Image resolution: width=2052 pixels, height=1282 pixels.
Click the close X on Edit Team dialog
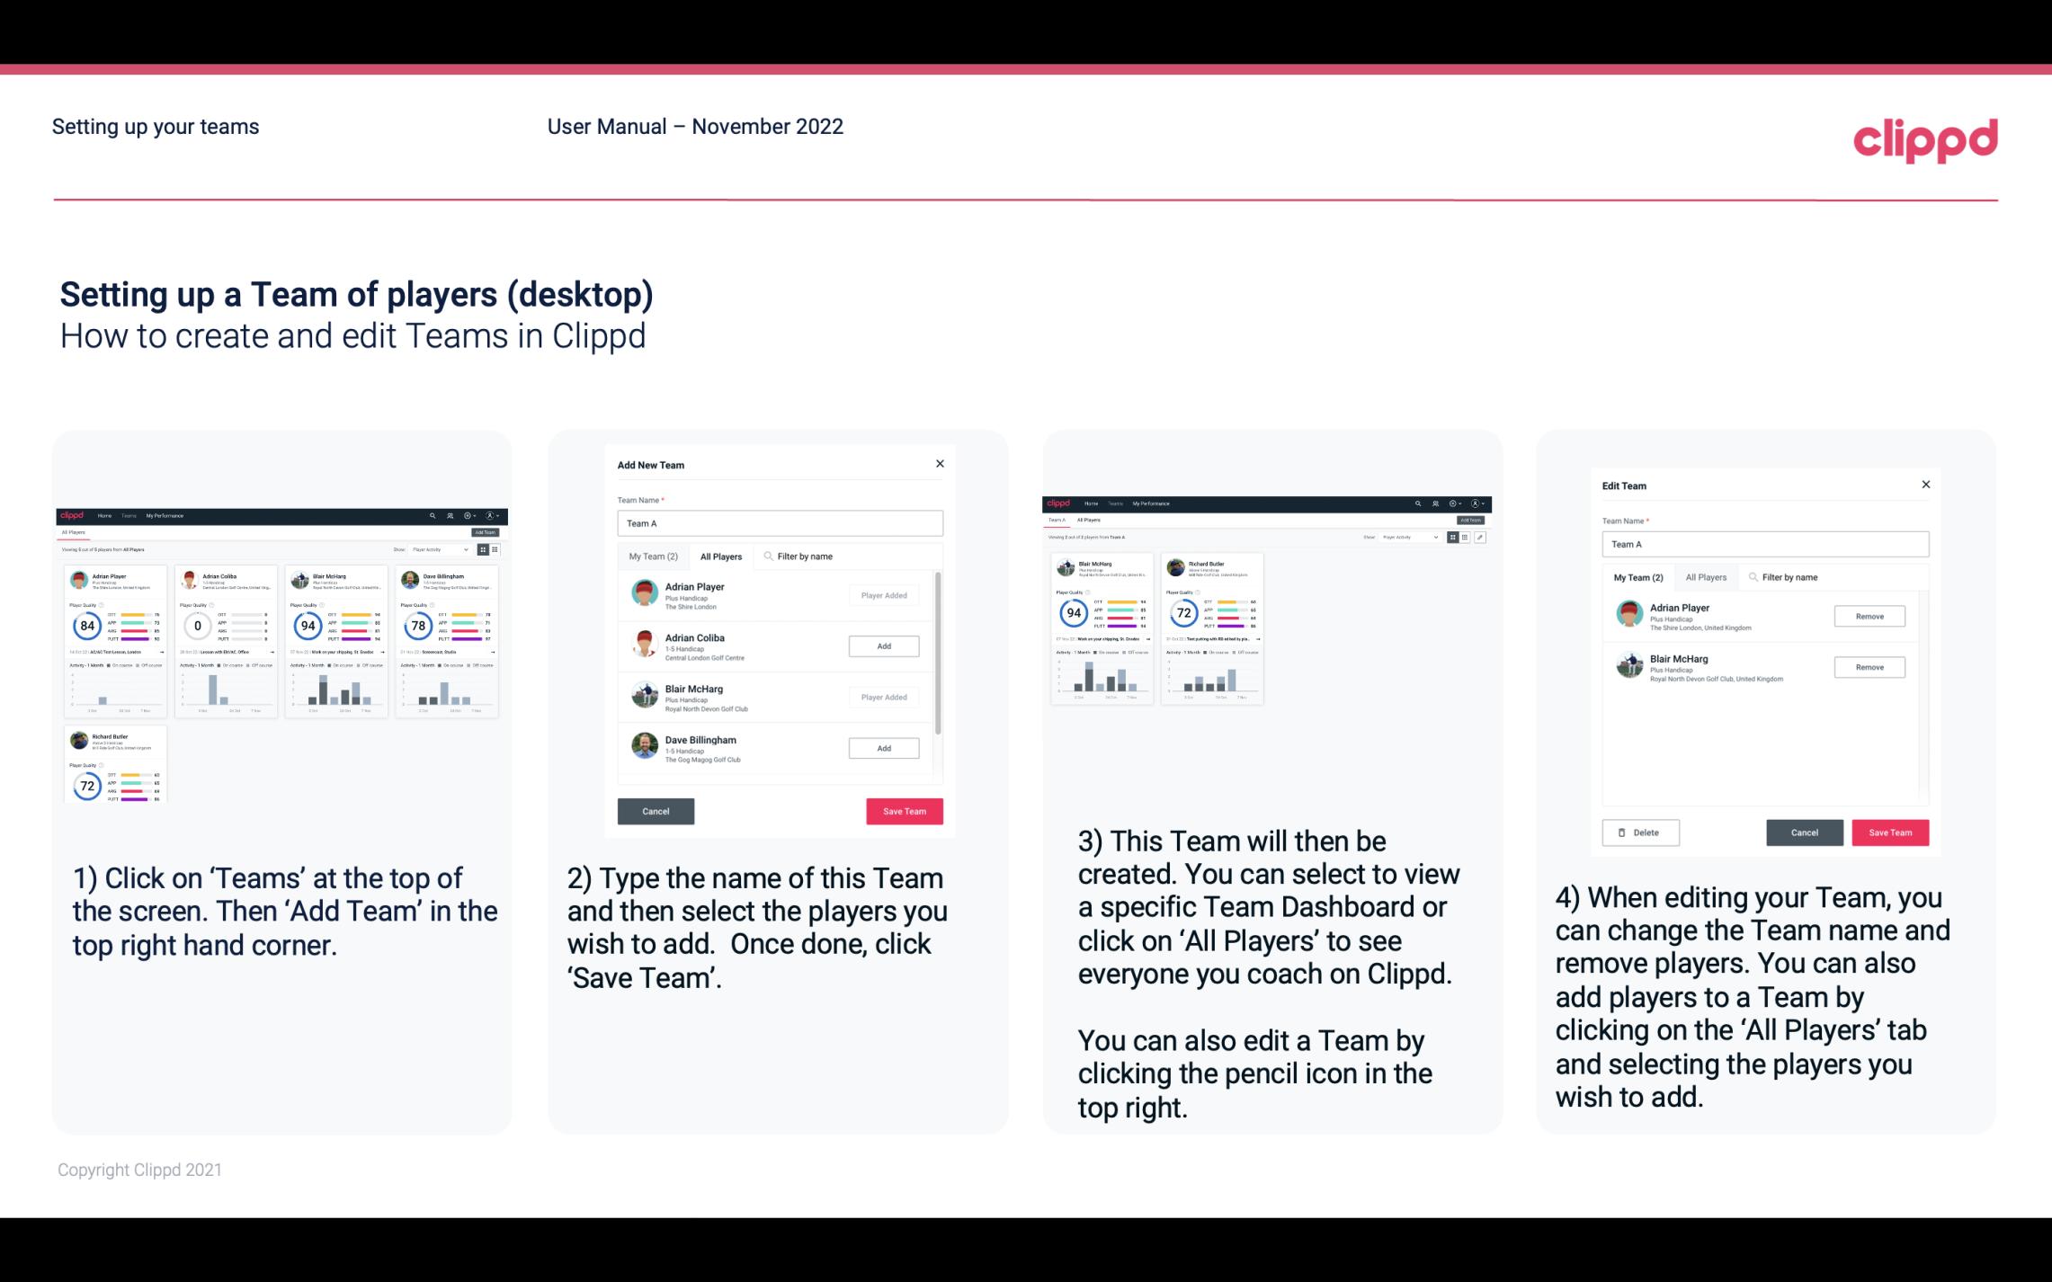[1925, 485]
